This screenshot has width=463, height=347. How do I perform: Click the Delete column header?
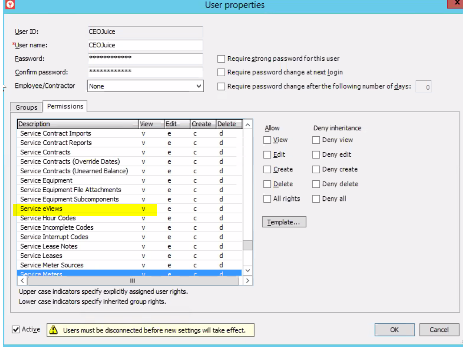click(x=229, y=124)
